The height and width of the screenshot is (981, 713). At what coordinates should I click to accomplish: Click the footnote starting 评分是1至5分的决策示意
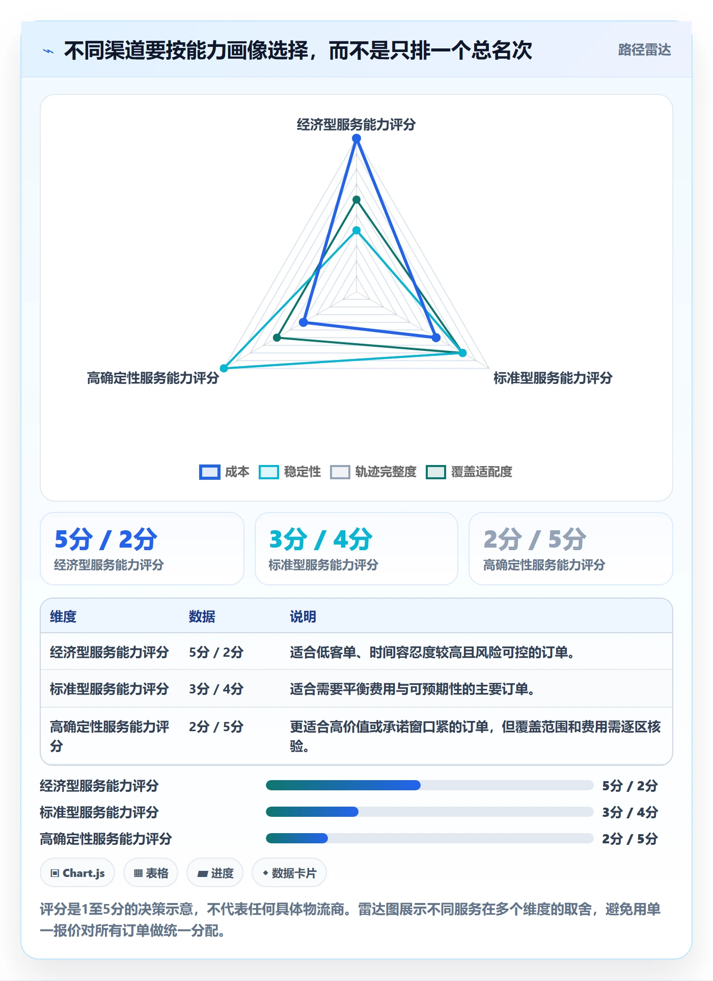pyautogui.click(x=350, y=920)
